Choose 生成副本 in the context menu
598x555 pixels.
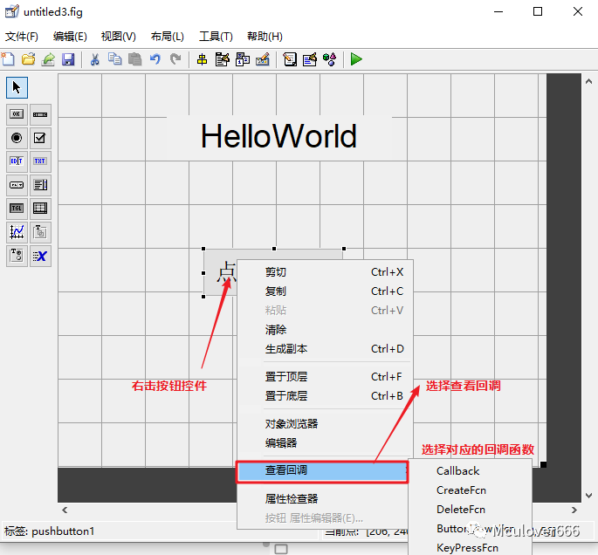325,349
